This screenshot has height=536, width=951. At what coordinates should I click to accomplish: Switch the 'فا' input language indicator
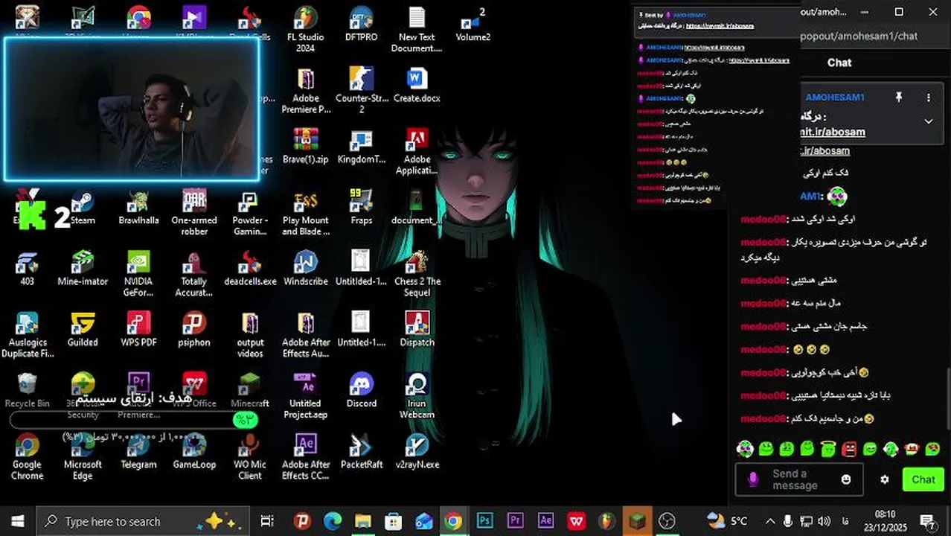[846, 521]
